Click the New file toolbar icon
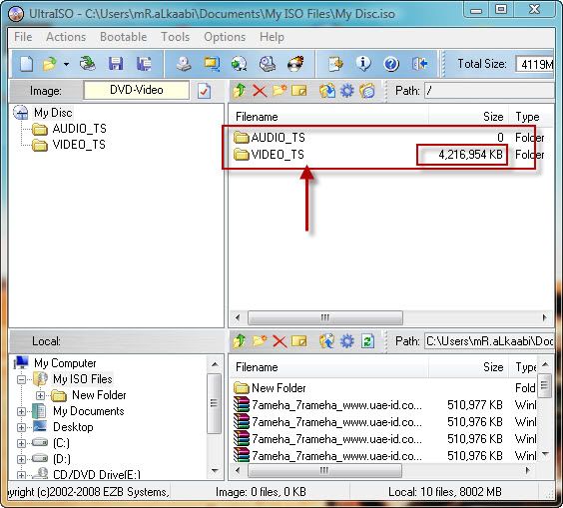This screenshot has width=563, height=508. [26, 64]
